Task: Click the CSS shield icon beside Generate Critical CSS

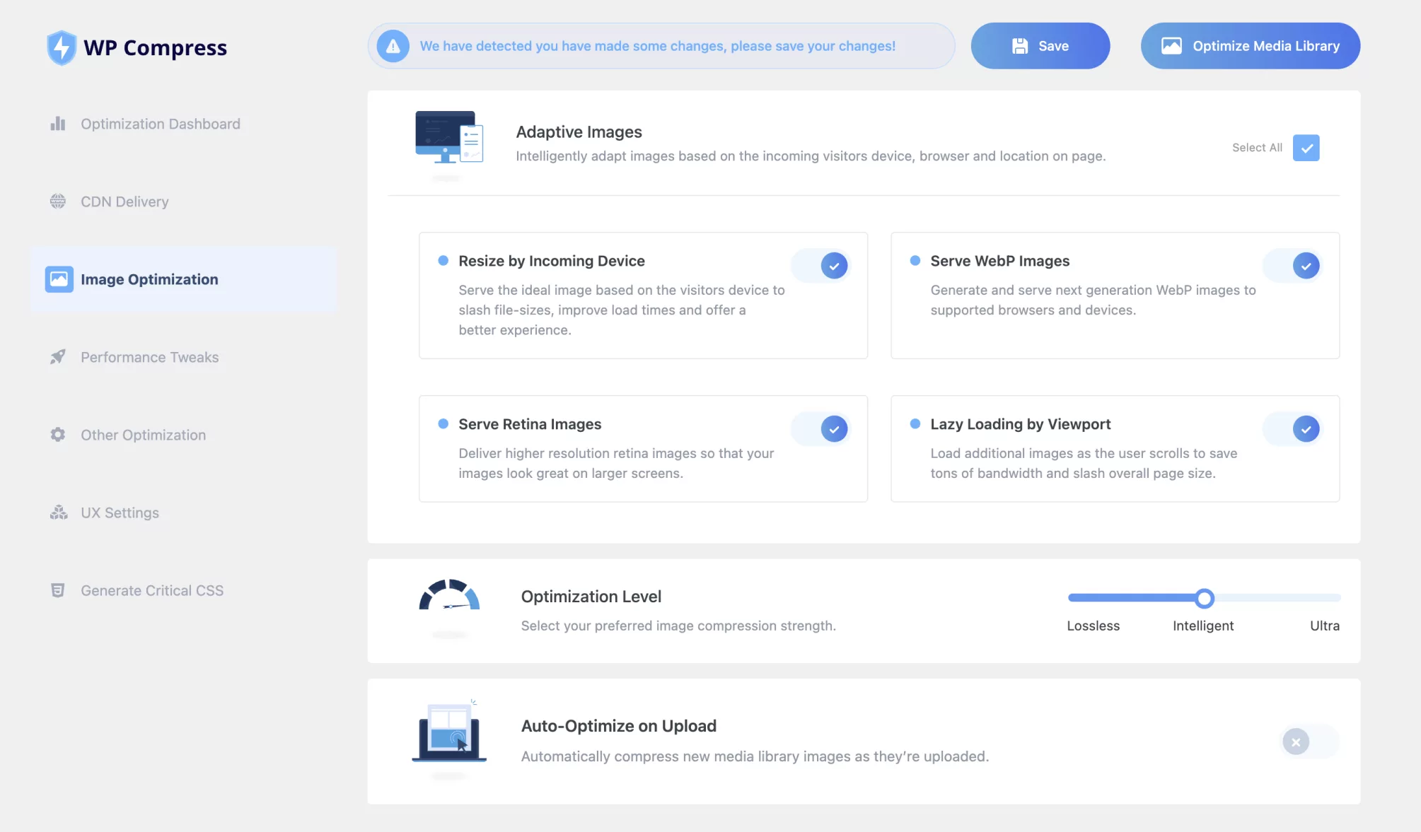Action: tap(58, 590)
